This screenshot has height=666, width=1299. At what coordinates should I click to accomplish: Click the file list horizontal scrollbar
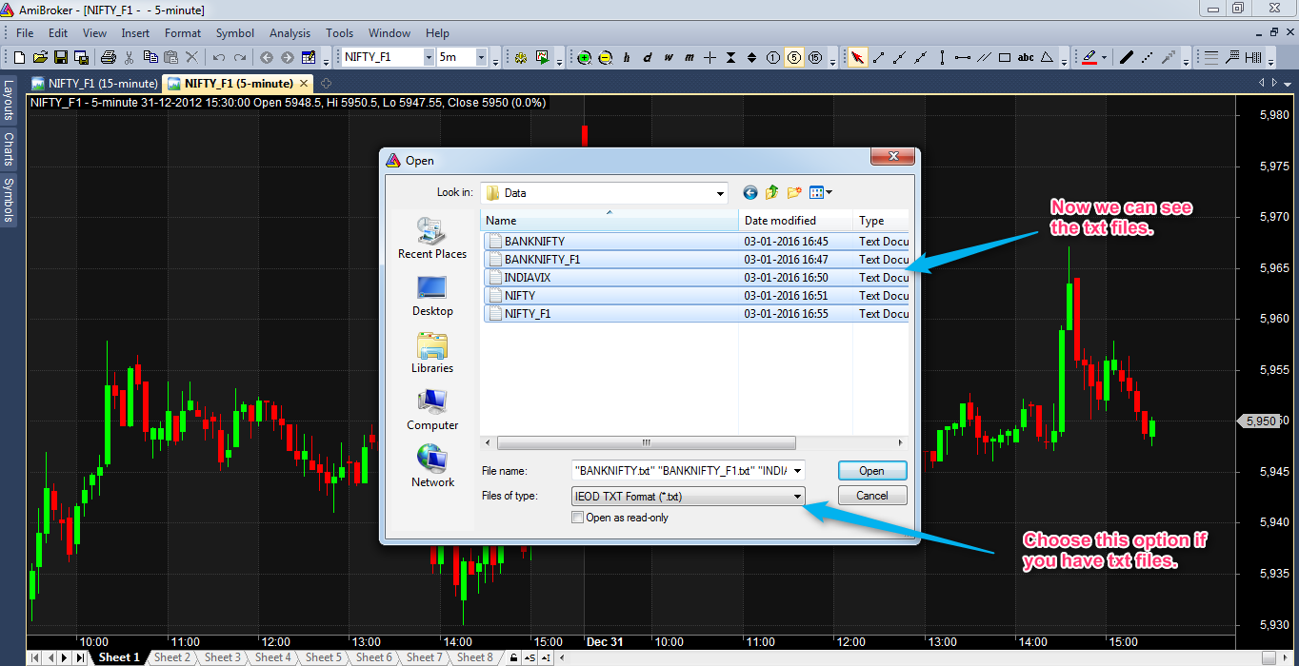[x=647, y=443]
